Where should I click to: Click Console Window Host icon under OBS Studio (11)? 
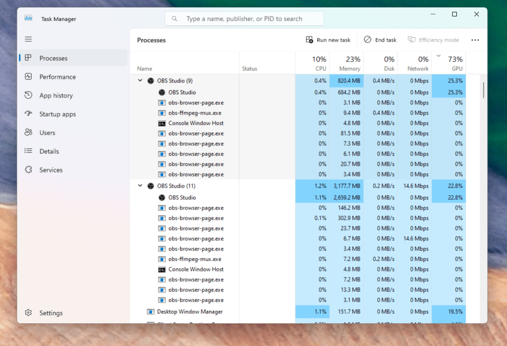coord(162,269)
